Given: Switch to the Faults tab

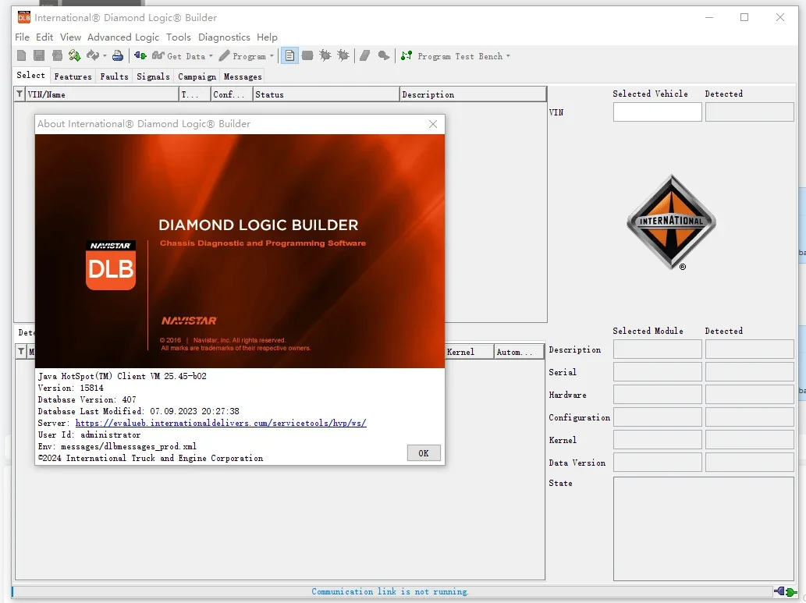Looking at the screenshot, I should point(114,76).
